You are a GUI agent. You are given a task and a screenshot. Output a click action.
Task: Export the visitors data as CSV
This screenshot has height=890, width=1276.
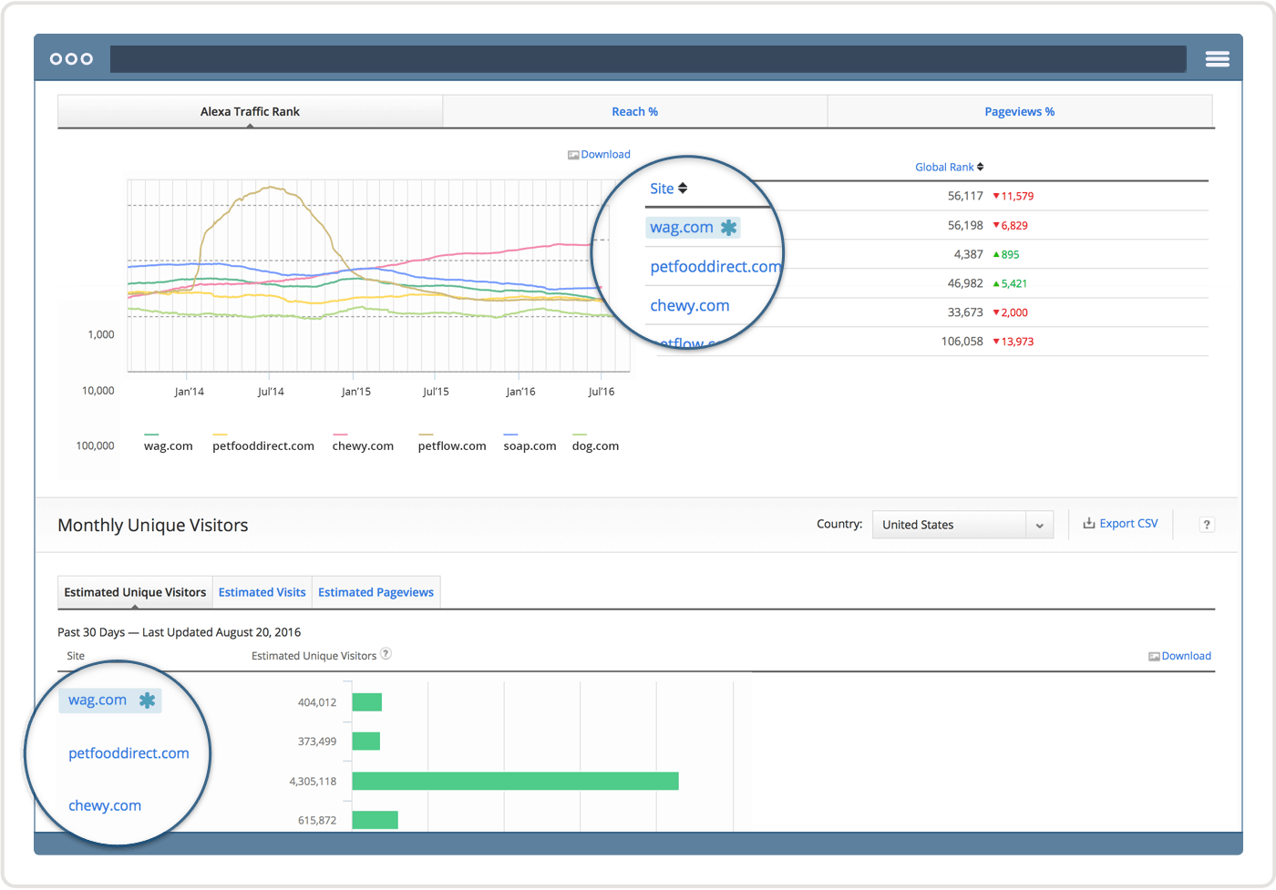coord(1120,524)
